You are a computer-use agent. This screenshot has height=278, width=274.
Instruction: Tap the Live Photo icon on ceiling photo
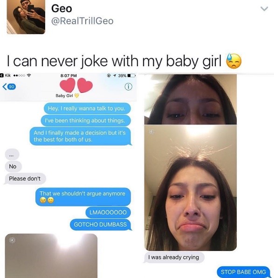12,240
